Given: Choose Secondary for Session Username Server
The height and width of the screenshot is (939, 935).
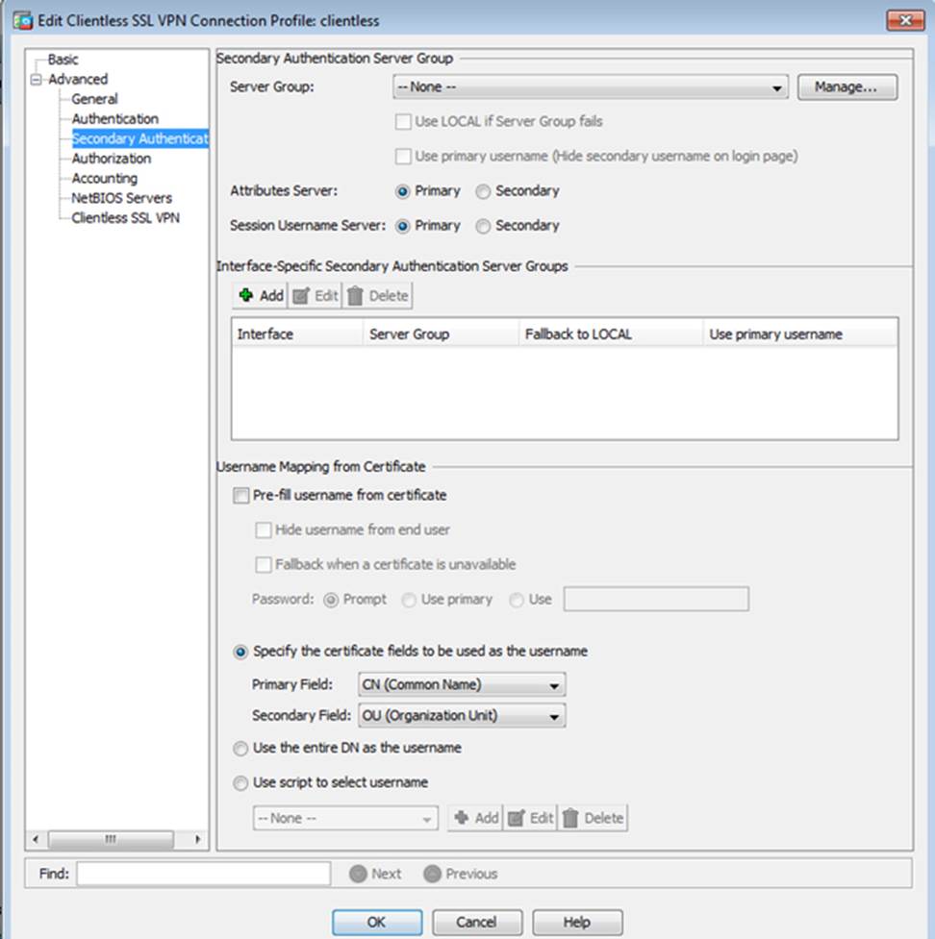Looking at the screenshot, I should click(x=483, y=226).
